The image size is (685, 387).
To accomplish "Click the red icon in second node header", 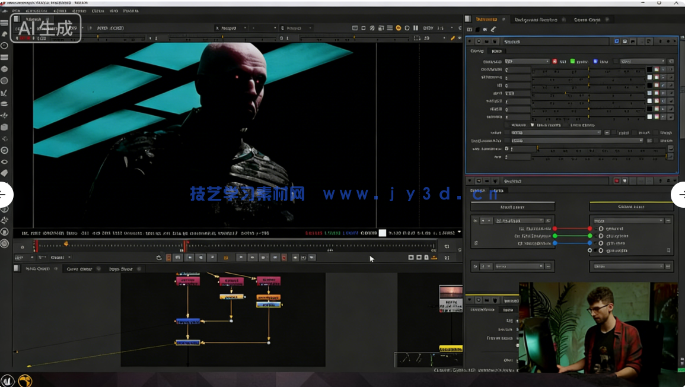I will coord(617,181).
